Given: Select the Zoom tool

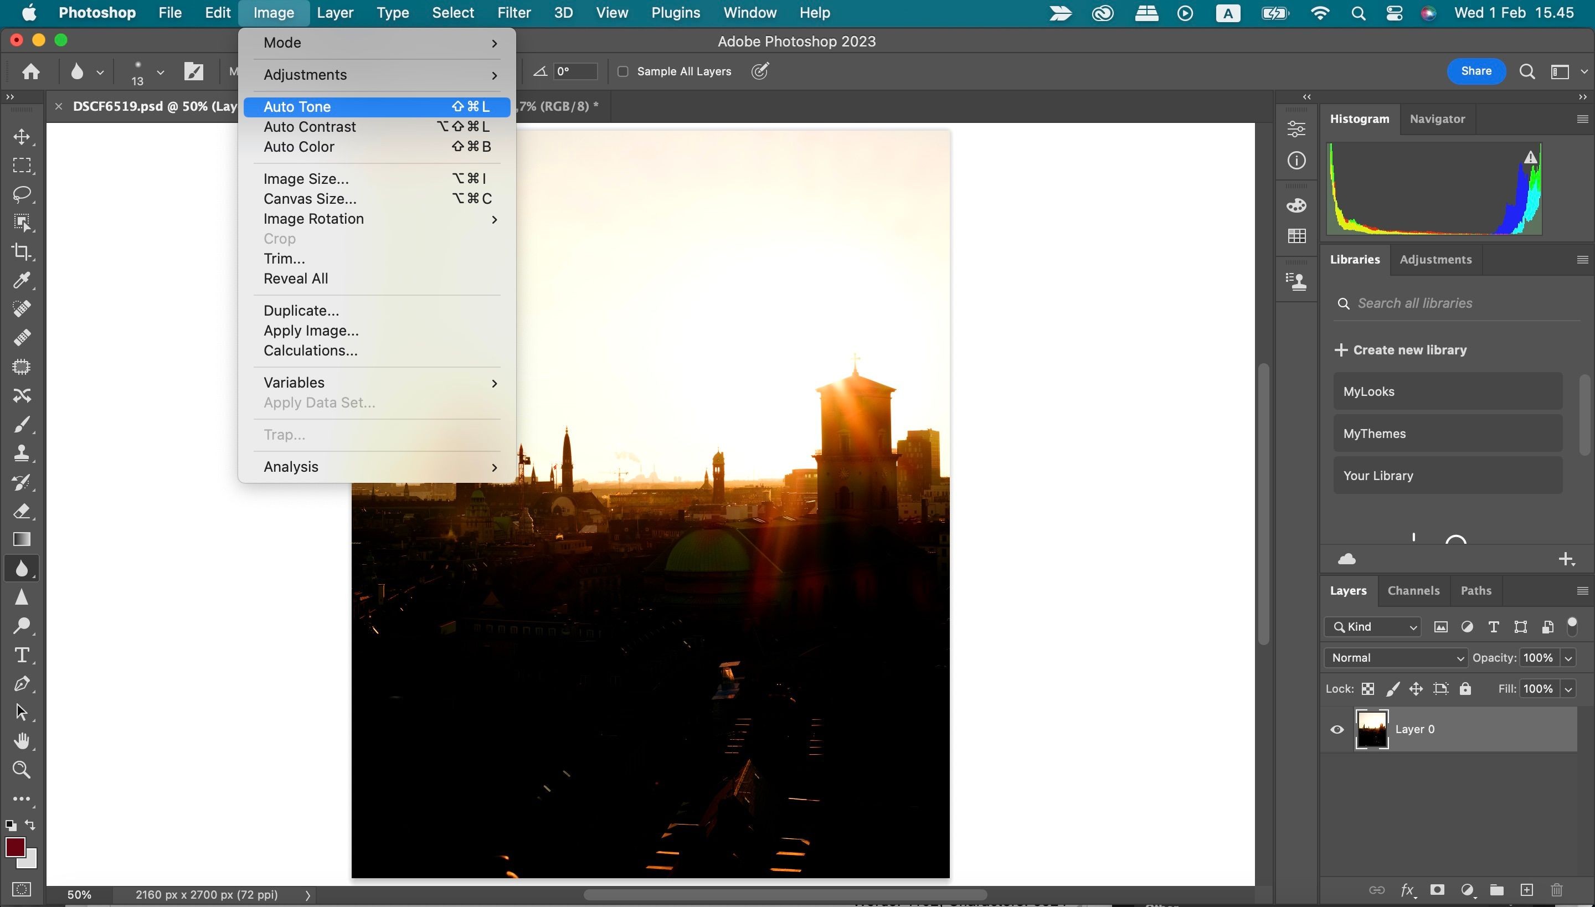Looking at the screenshot, I should 22,770.
